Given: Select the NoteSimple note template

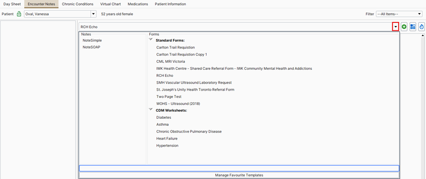Looking at the screenshot, I should click(92, 40).
